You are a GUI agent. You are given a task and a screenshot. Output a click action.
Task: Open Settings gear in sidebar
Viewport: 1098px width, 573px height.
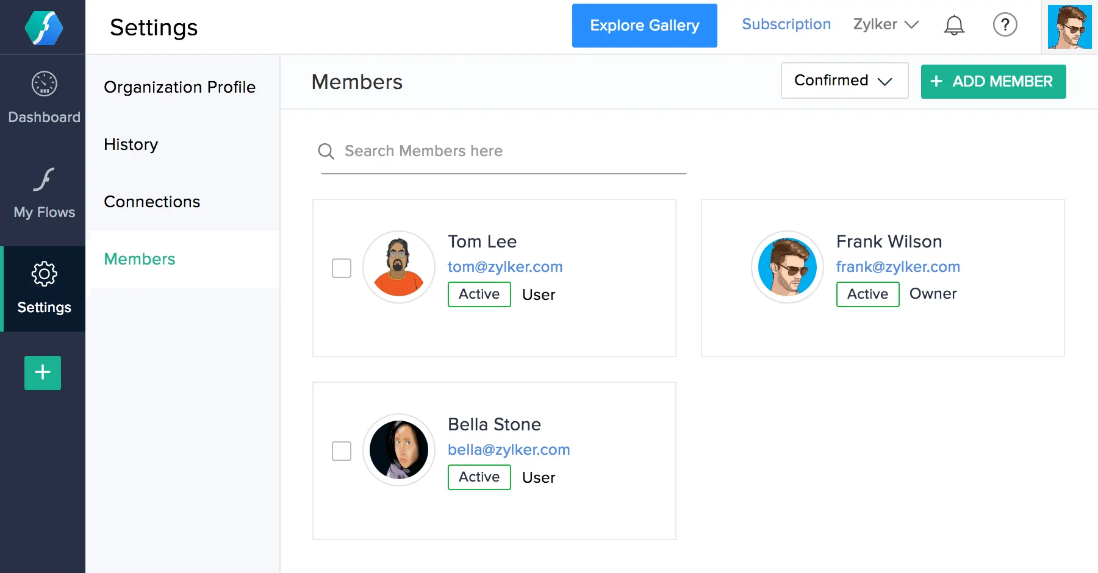(x=44, y=288)
